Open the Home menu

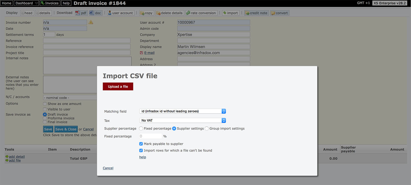coord(7,3)
